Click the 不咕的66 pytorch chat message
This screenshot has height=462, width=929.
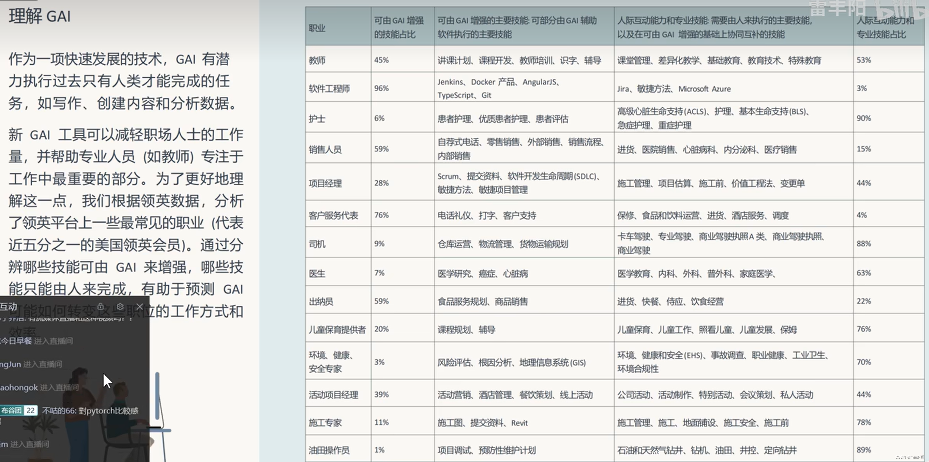click(90, 411)
